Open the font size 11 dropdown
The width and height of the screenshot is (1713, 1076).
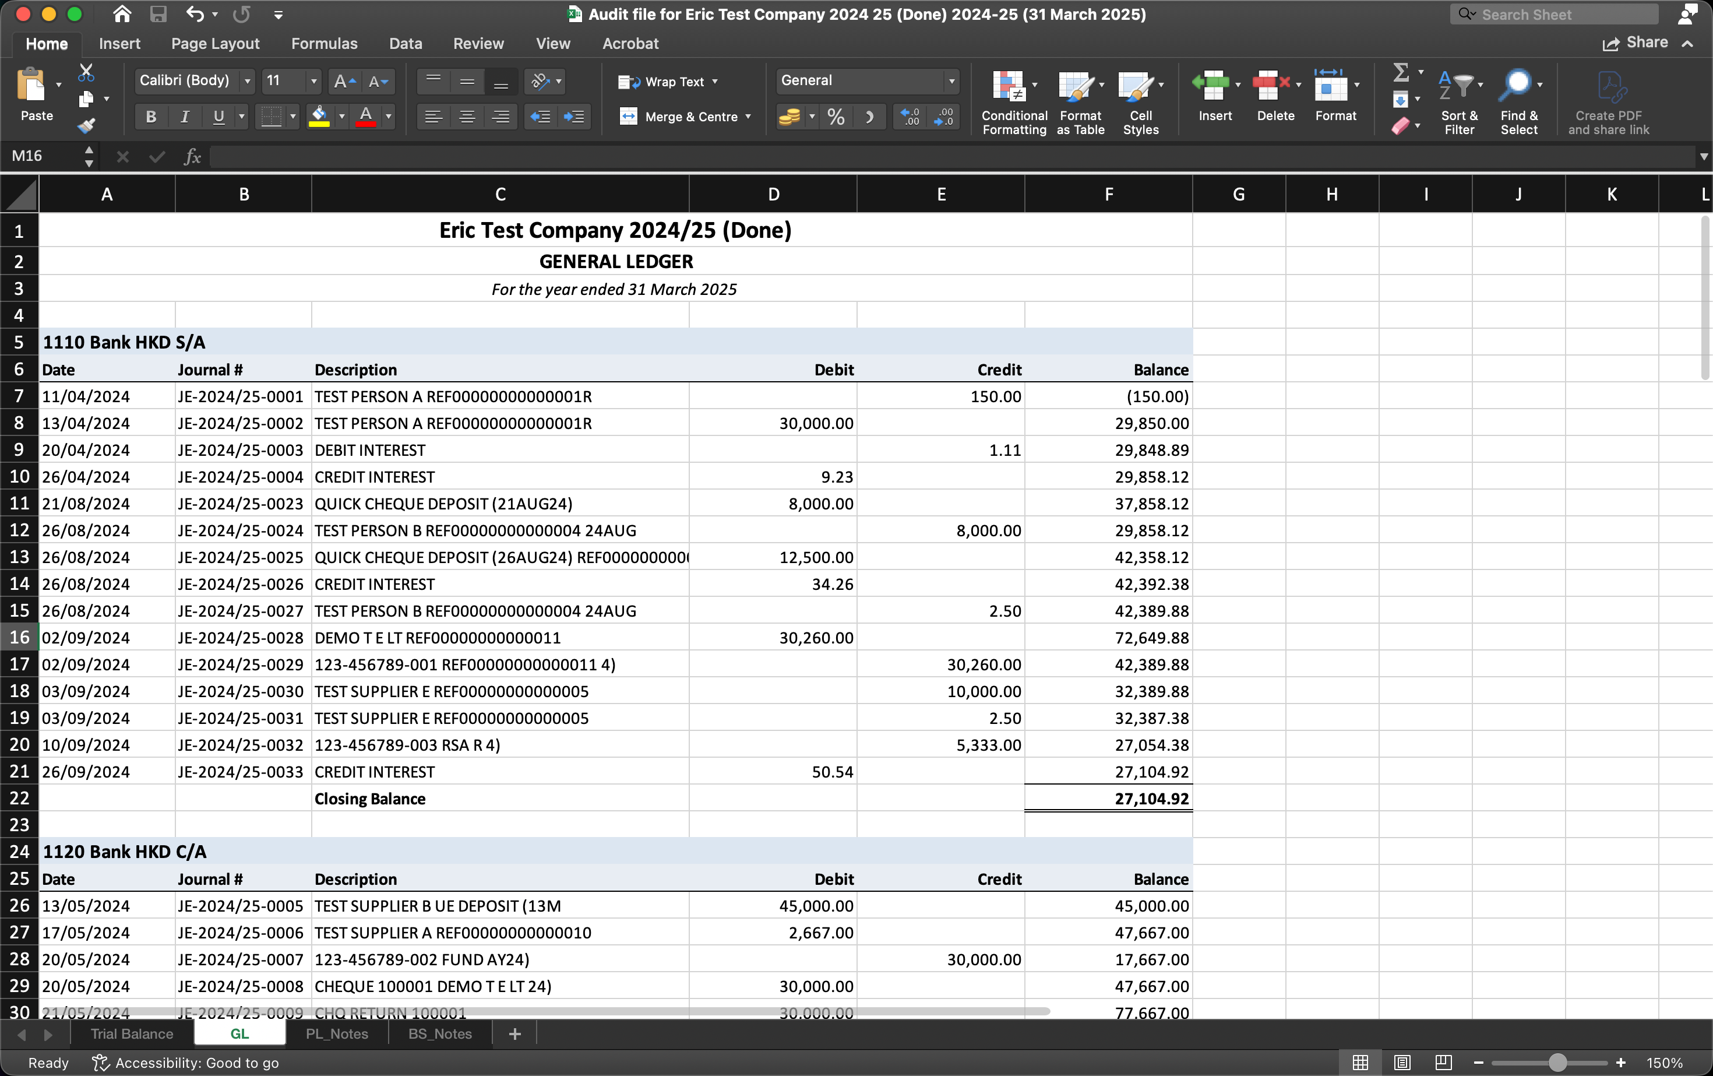point(313,82)
